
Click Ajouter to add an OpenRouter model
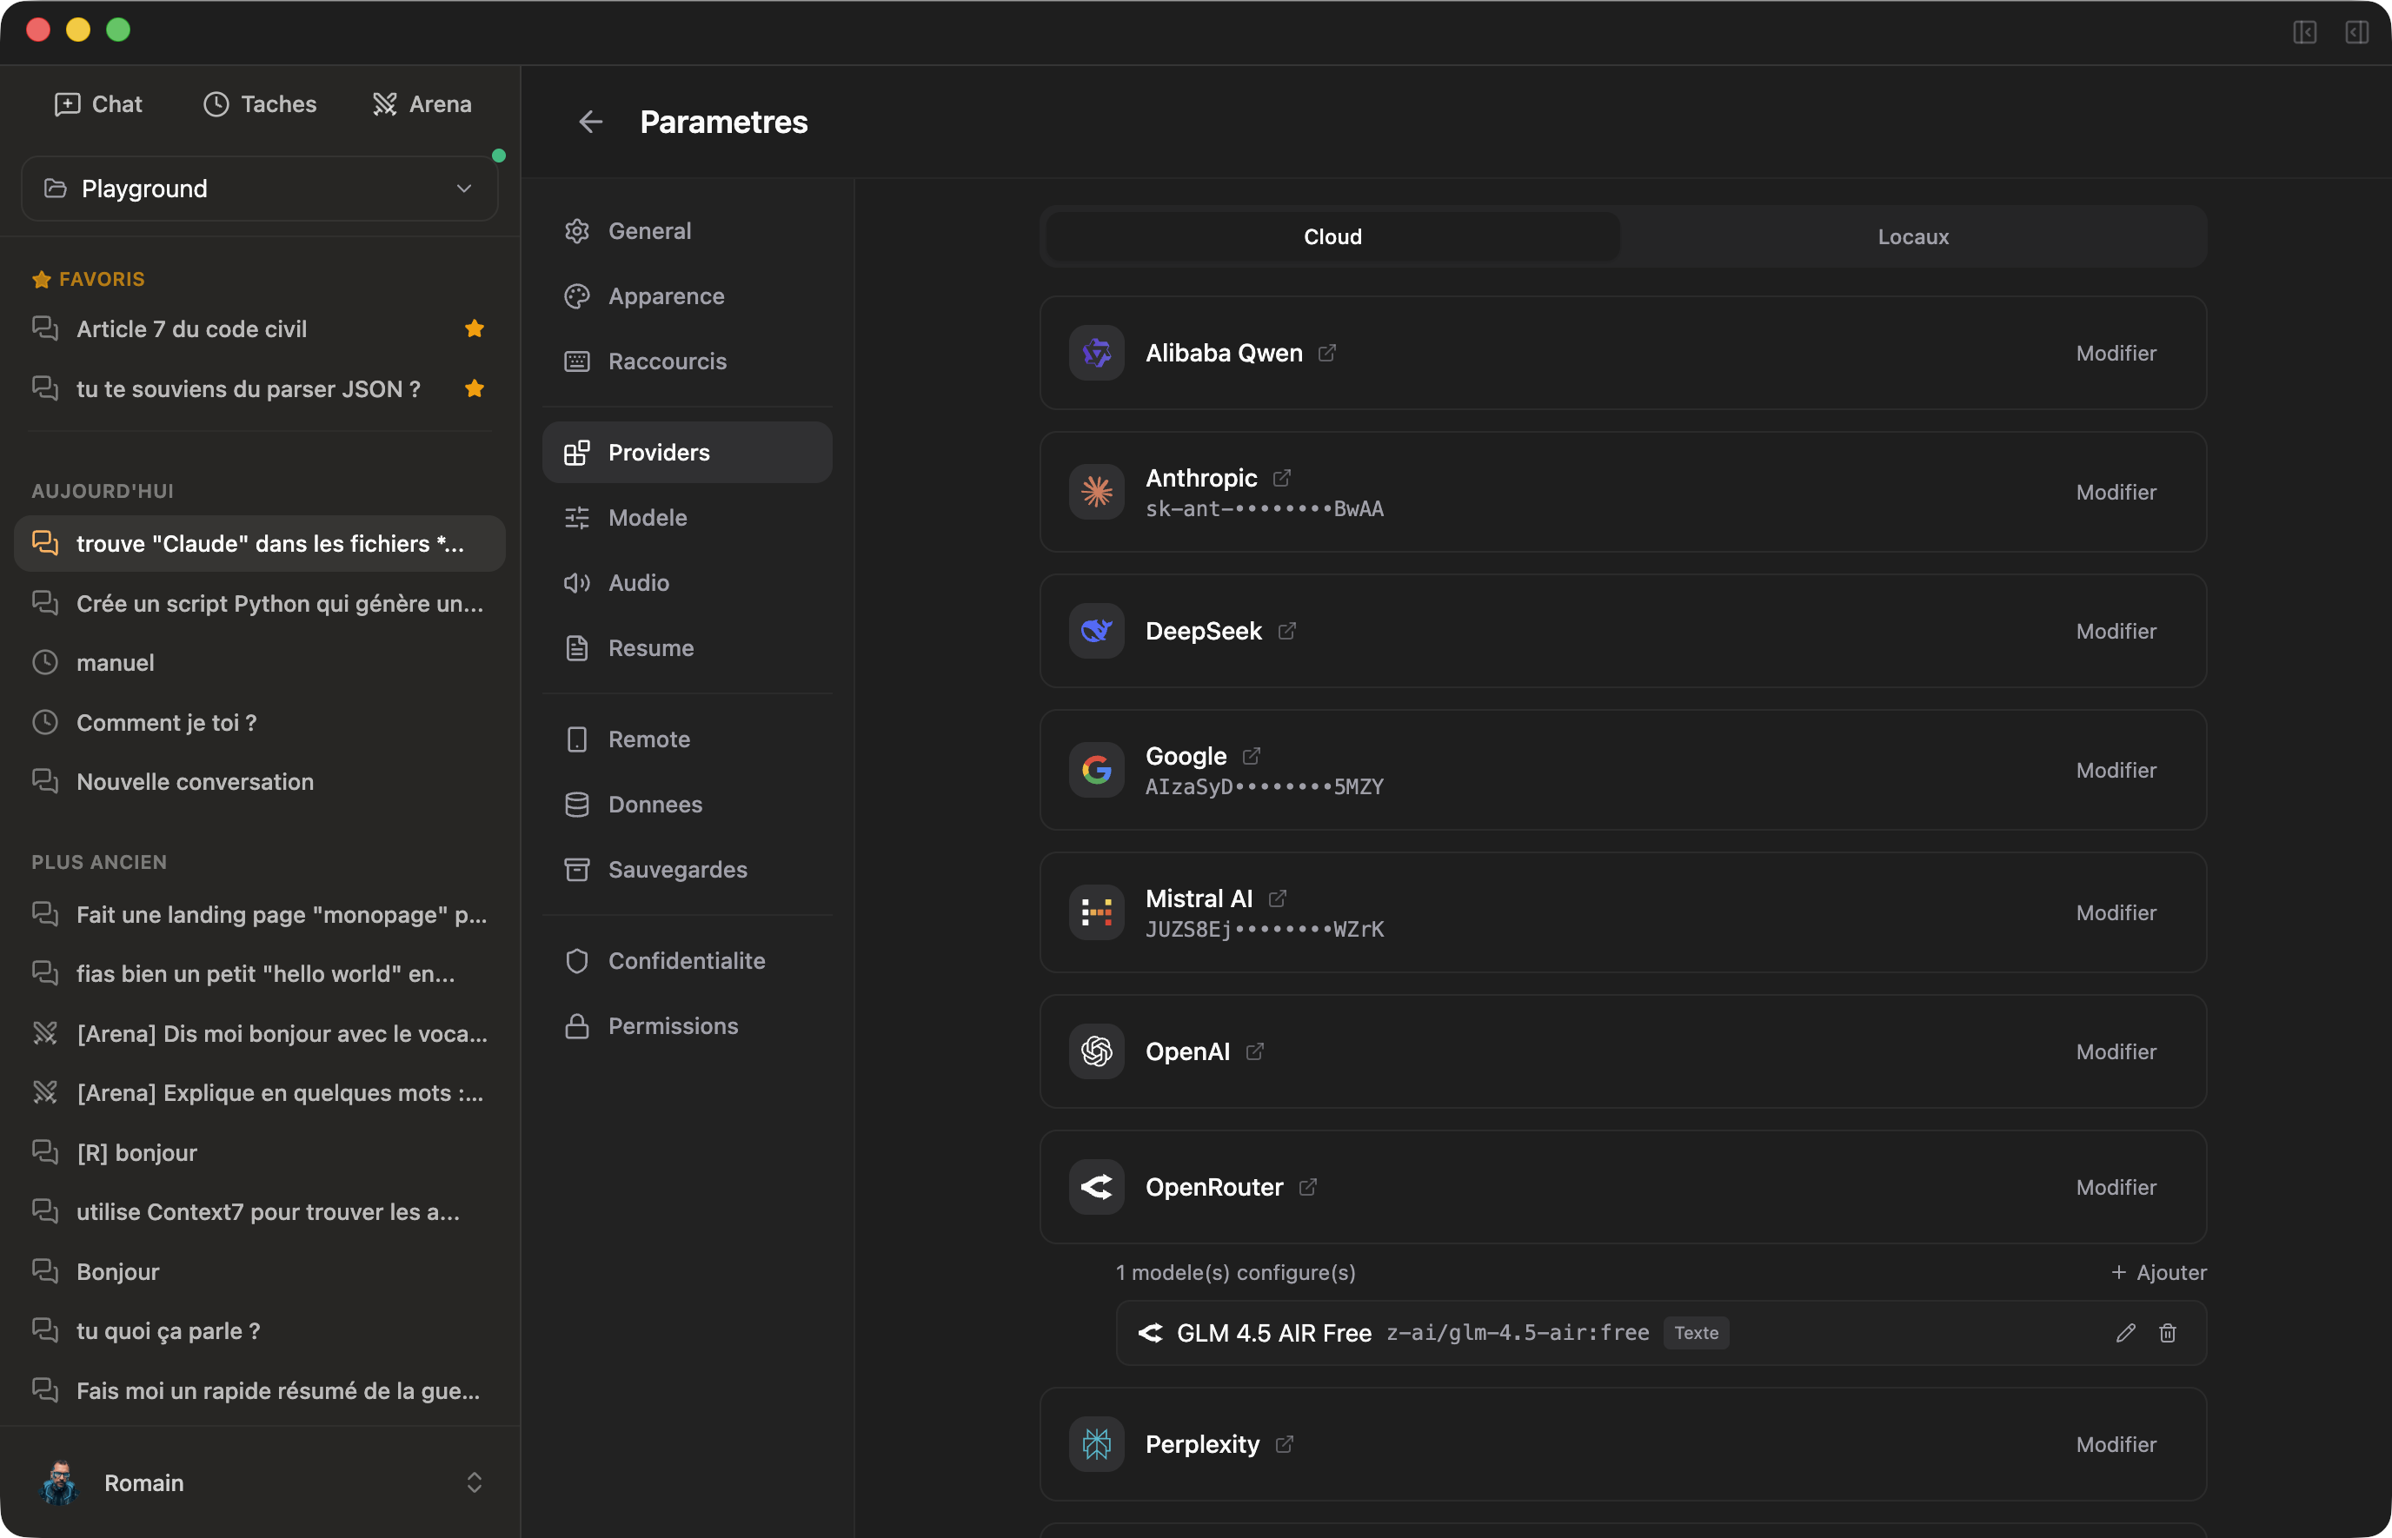(2159, 1272)
